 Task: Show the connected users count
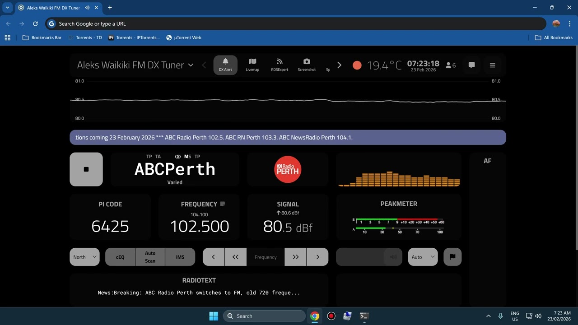pos(451,65)
